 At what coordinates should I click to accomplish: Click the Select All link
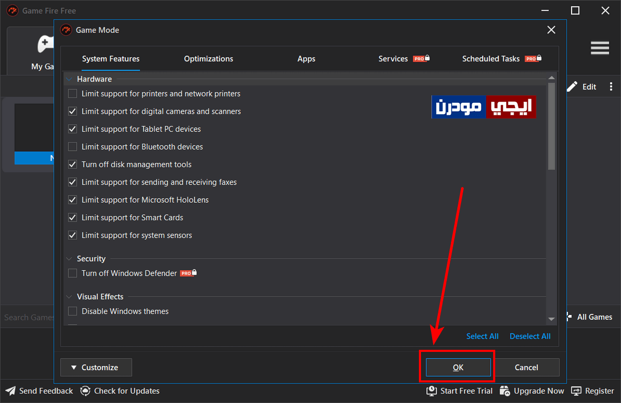coord(483,336)
